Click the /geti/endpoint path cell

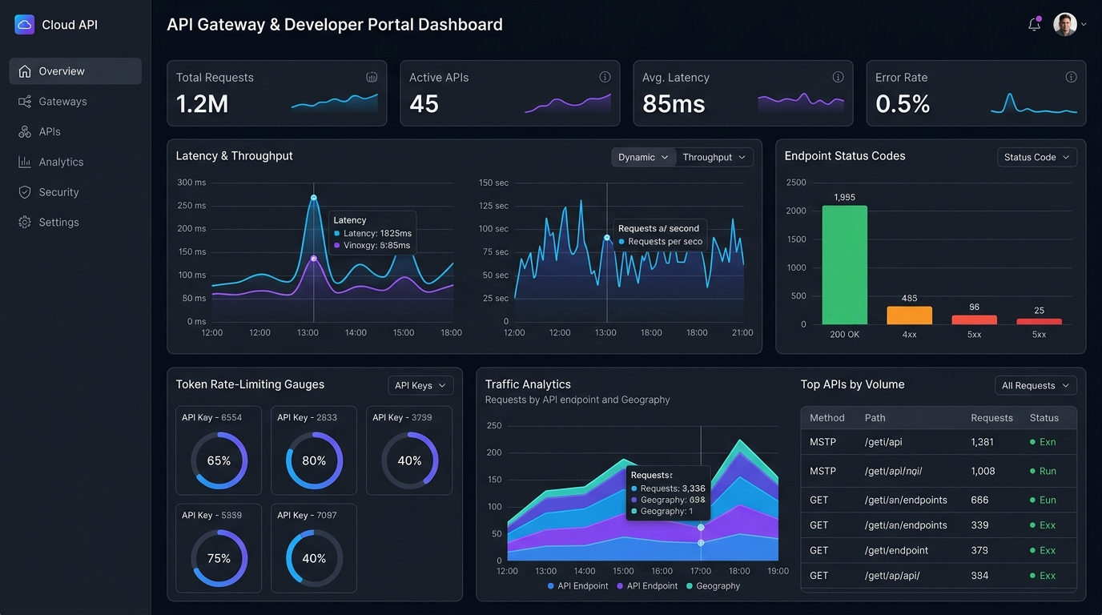(x=897, y=551)
